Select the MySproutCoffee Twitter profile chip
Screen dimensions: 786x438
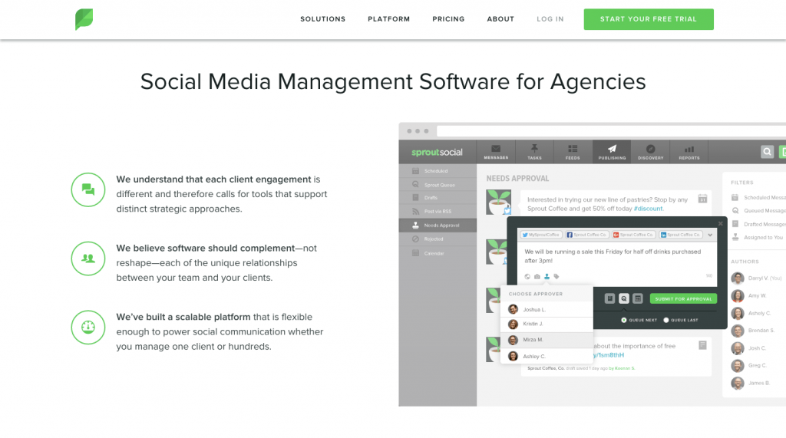point(540,235)
